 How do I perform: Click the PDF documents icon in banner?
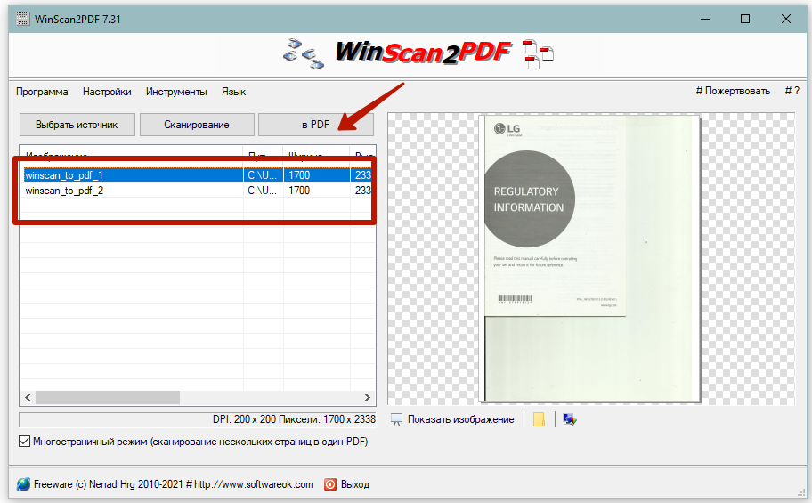coord(538,53)
